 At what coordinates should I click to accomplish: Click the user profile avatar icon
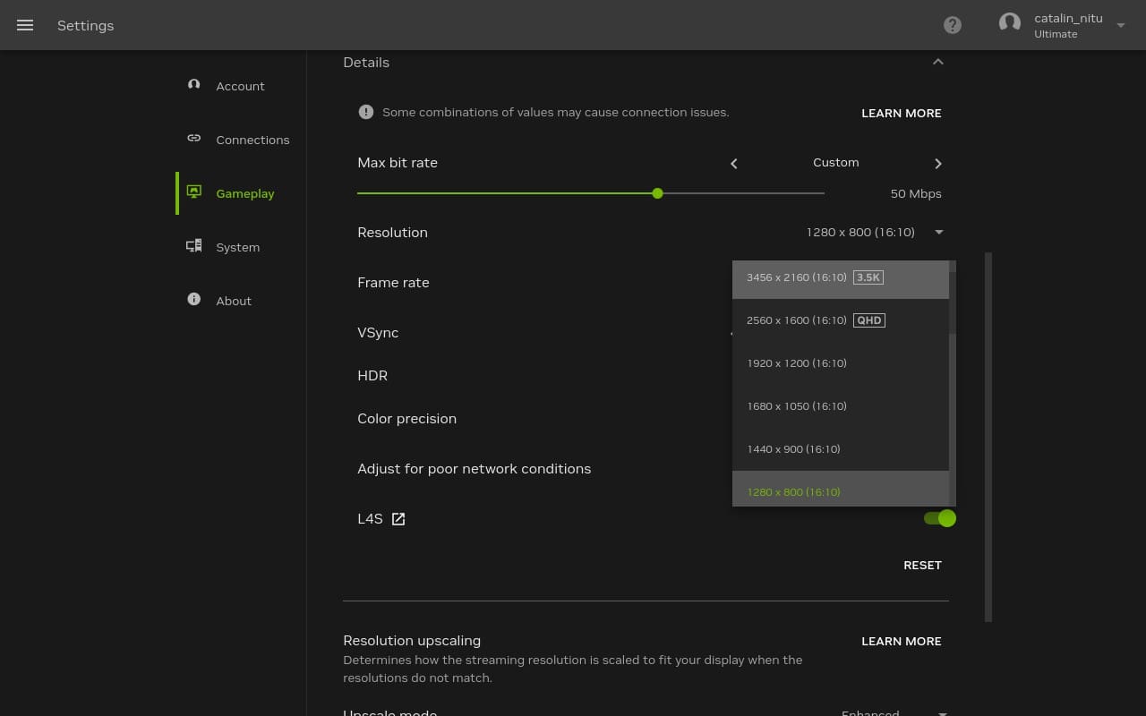coord(1010,24)
